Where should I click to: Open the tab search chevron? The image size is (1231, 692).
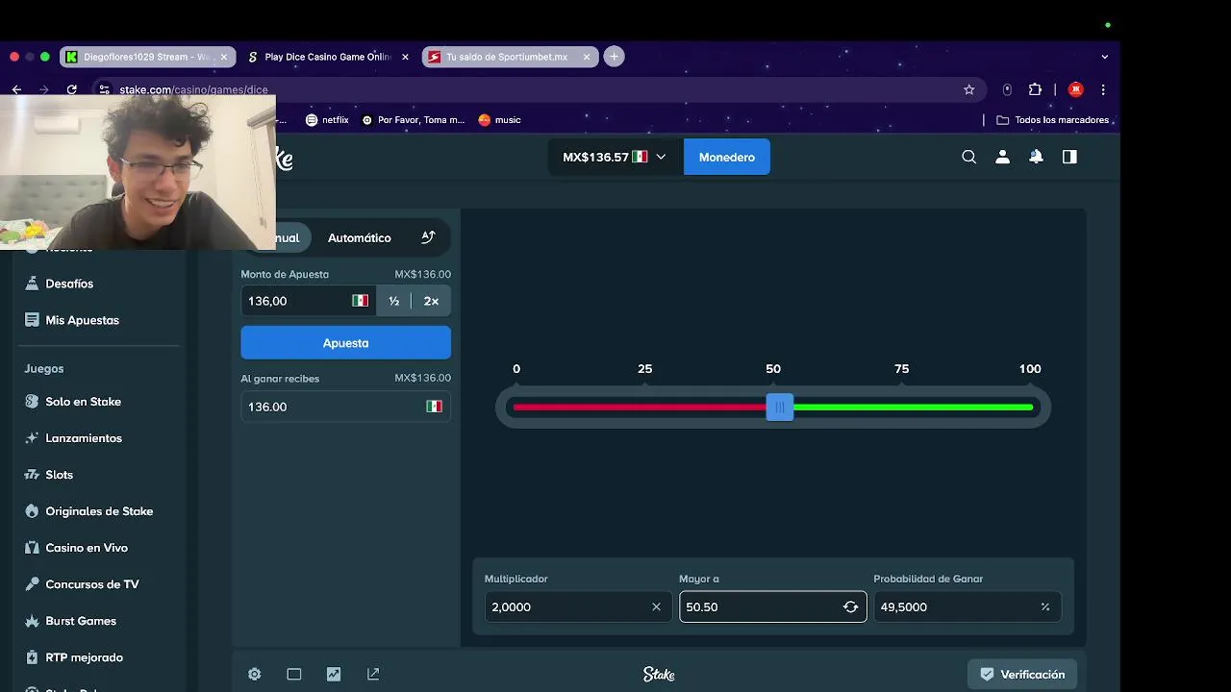[x=1104, y=57]
